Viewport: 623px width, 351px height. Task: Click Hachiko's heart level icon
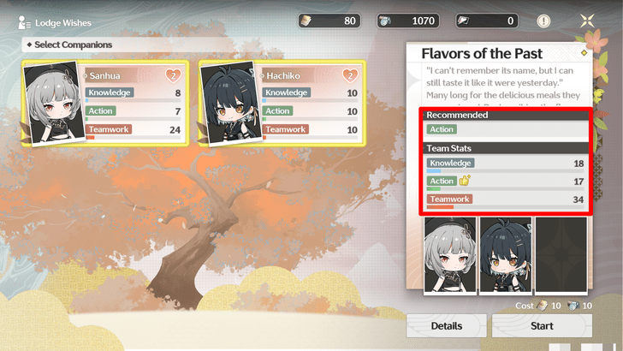(x=350, y=75)
